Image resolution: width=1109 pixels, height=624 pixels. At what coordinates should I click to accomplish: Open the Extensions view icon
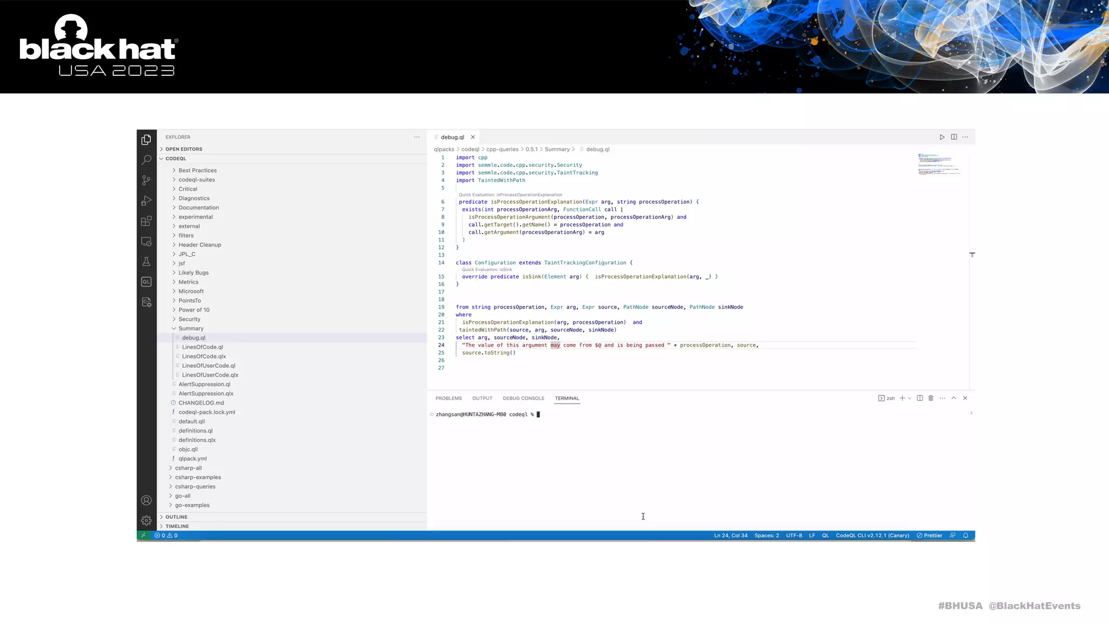(x=146, y=221)
